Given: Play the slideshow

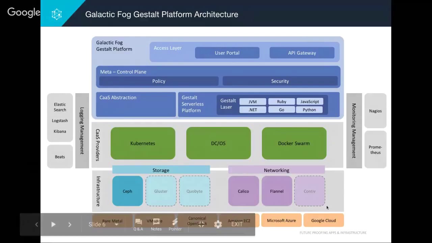Looking at the screenshot, I should pyautogui.click(x=53, y=224).
